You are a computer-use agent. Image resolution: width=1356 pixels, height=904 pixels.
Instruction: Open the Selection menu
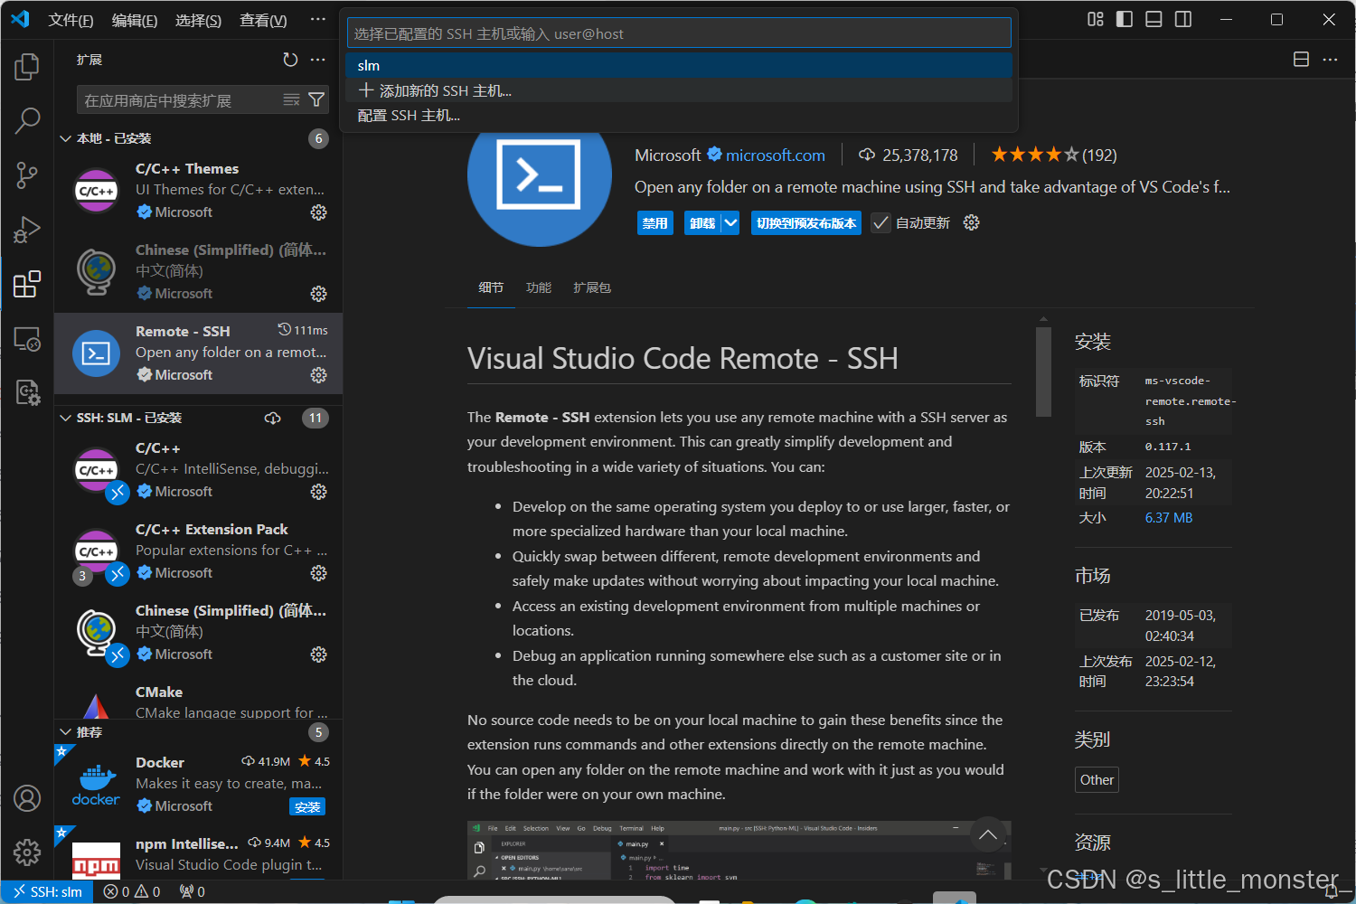[x=198, y=20]
